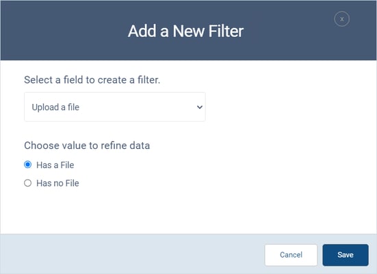Click the empty radio circle beside 'Has no File'
This screenshot has width=377, height=274.
point(27,183)
